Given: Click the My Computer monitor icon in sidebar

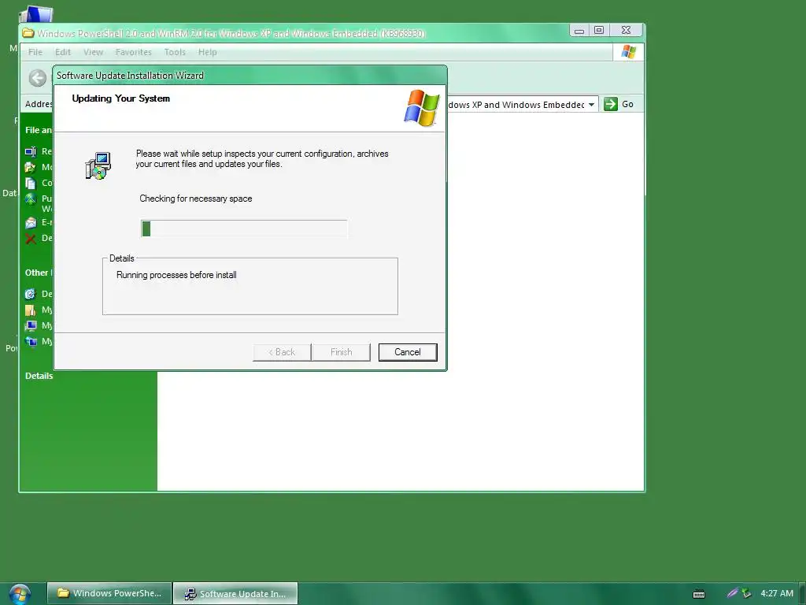Looking at the screenshot, I should (x=31, y=325).
